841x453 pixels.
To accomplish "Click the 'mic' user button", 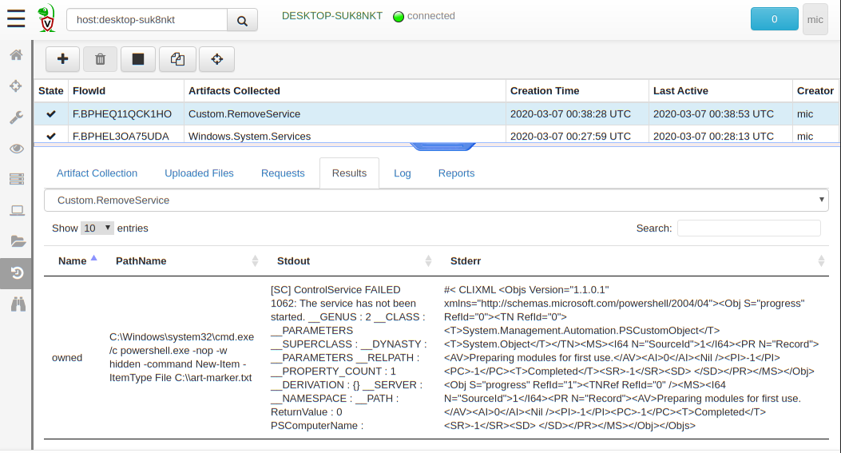I will coord(815,19).
